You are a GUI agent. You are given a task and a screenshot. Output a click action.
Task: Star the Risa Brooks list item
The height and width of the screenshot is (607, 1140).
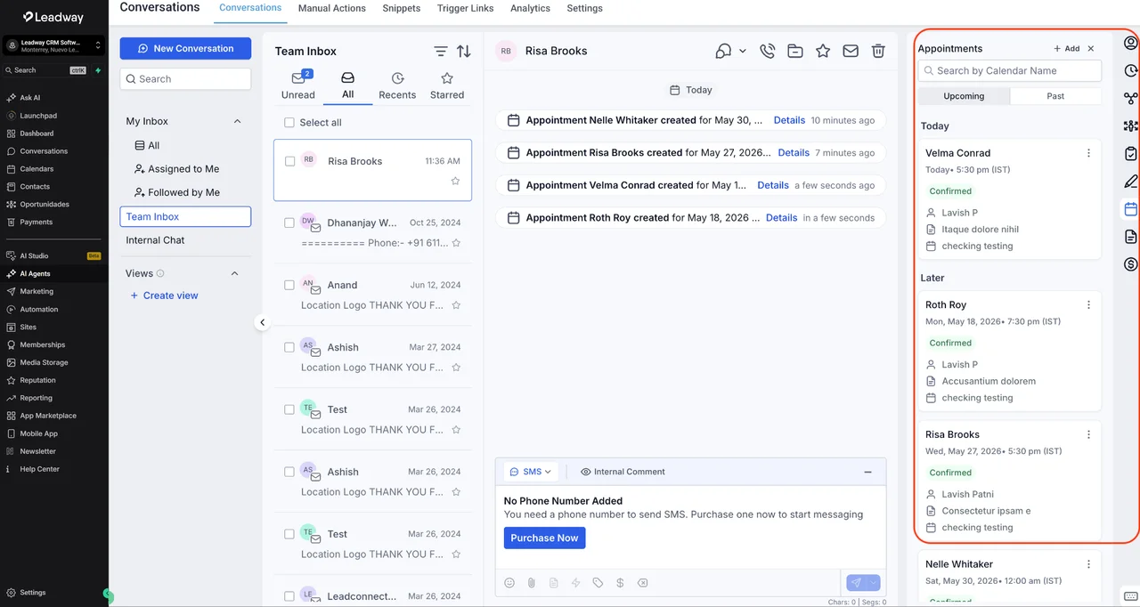(x=455, y=181)
